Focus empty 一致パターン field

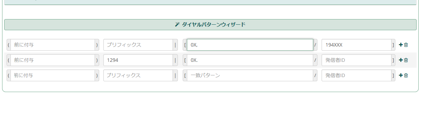pyautogui.click(x=250, y=75)
